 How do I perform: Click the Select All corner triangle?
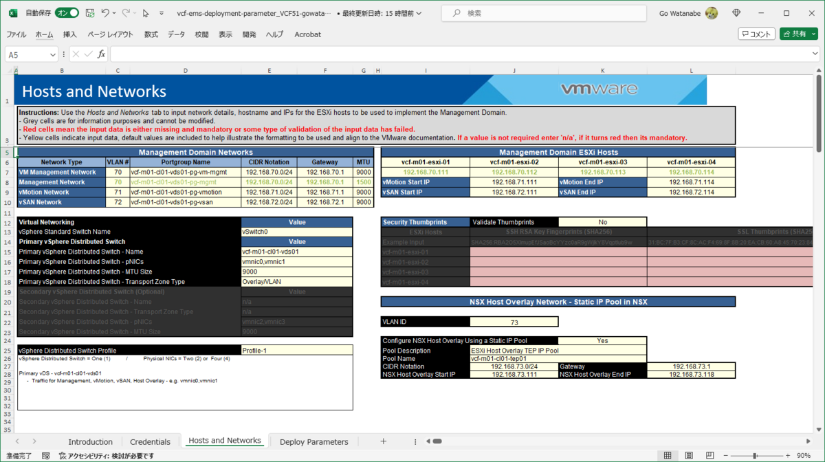[9, 70]
